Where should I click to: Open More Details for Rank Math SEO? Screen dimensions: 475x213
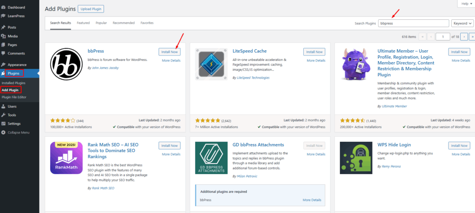pos(171,154)
